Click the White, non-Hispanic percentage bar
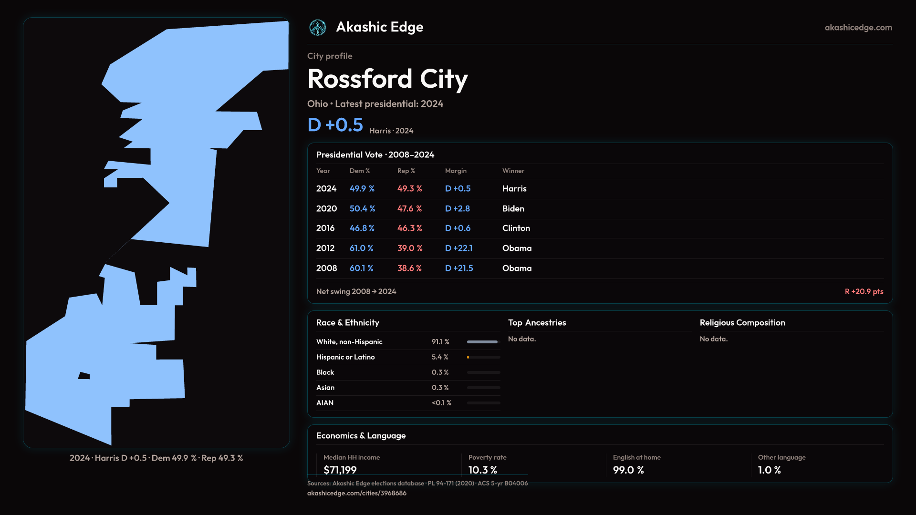The width and height of the screenshot is (916, 515). [x=483, y=342]
